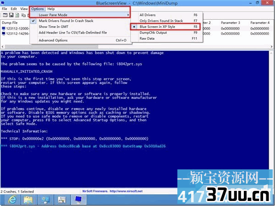
Task: Select DumpChk Output lower pane mode
Action: click(167, 33)
